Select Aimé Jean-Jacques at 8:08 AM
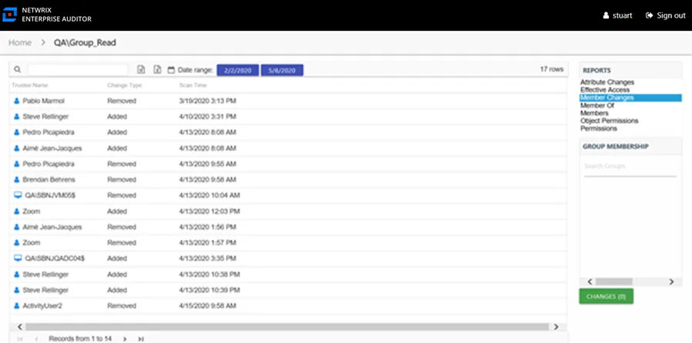 (52, 148)
